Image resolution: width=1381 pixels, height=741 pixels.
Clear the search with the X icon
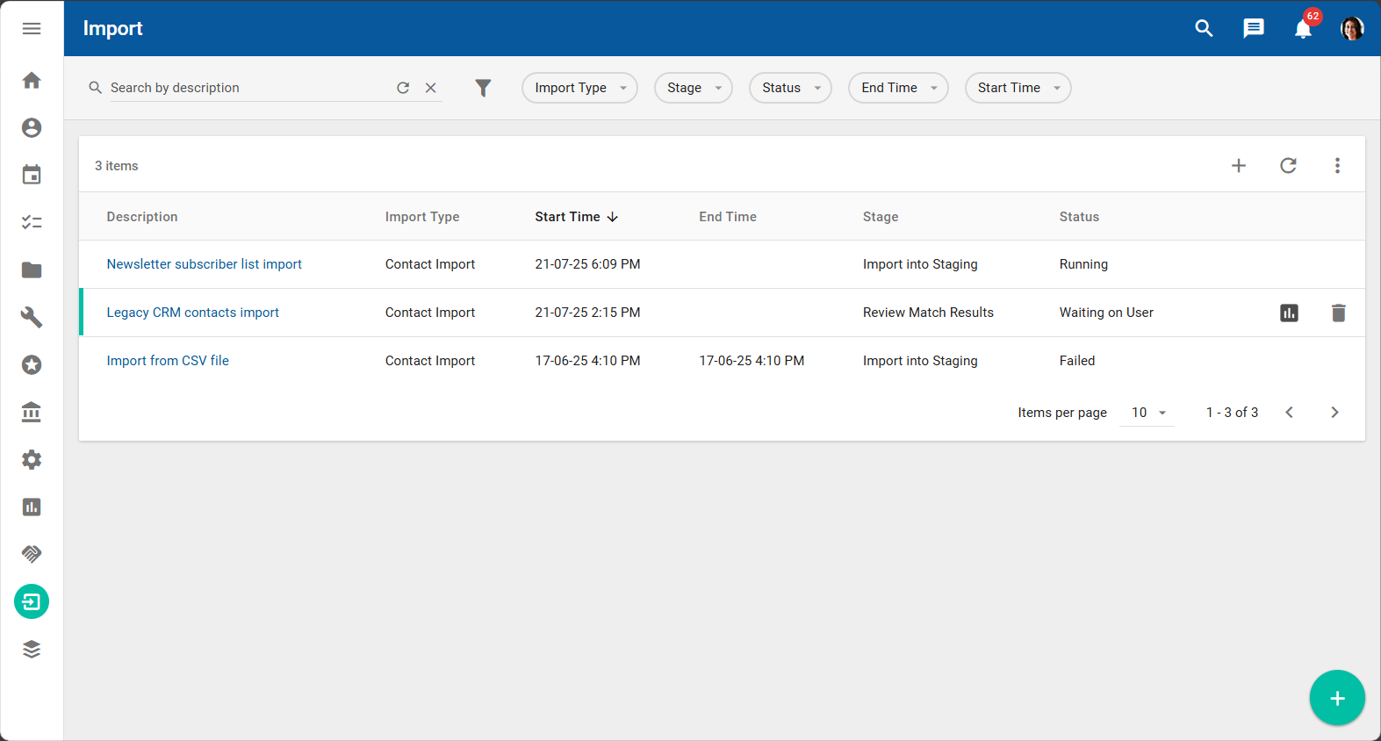(x=431, y=88)
